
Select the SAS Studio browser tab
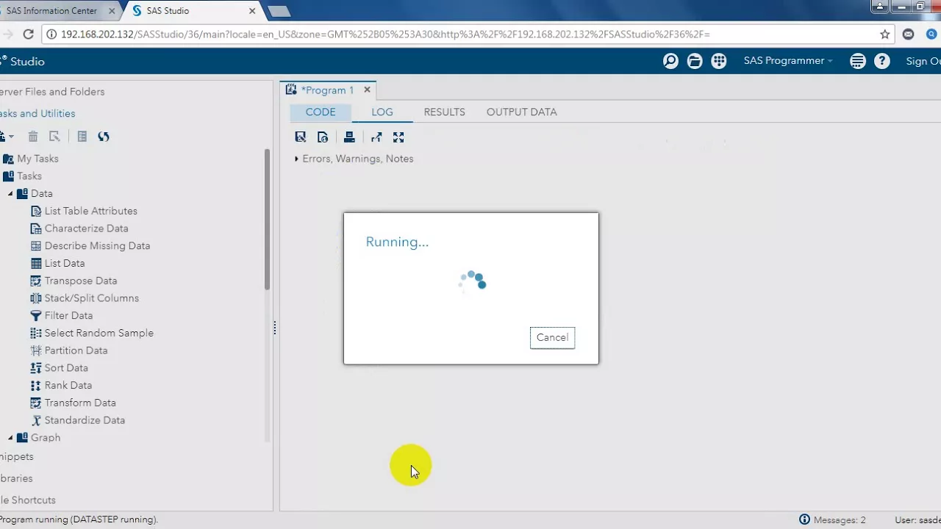click(x=193, y=11)
